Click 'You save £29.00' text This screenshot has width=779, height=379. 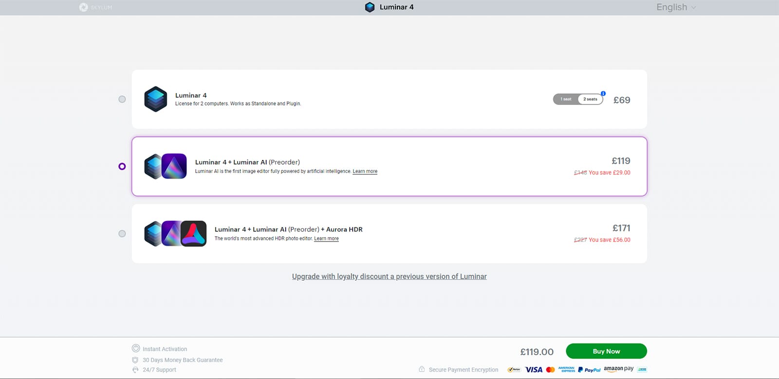point(610,172)
